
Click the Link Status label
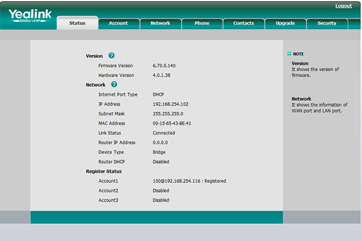[110, 133]
